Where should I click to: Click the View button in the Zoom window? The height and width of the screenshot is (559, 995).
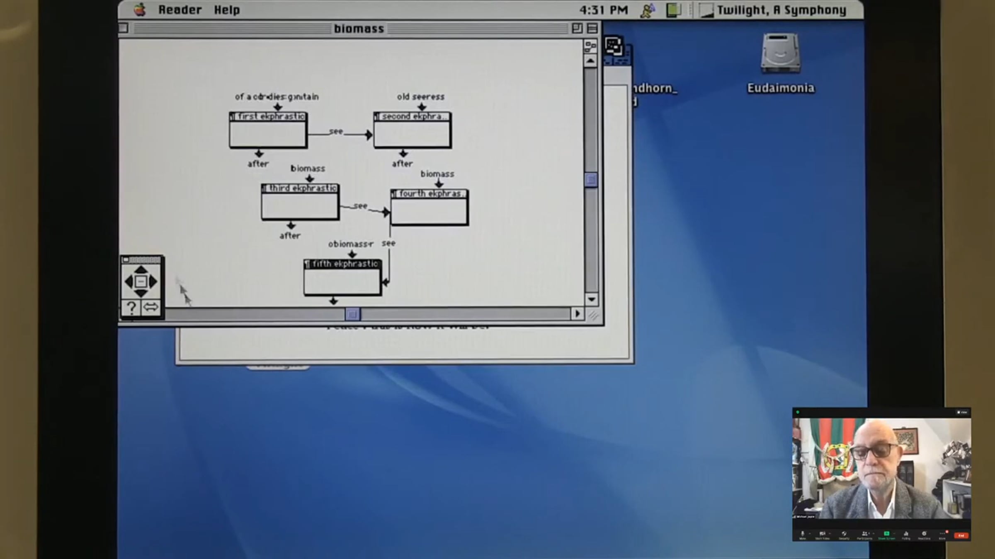click(x=962, y=412)
